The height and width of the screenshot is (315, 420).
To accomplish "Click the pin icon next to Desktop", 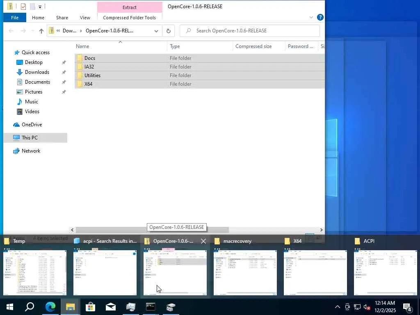I will 64,62.
